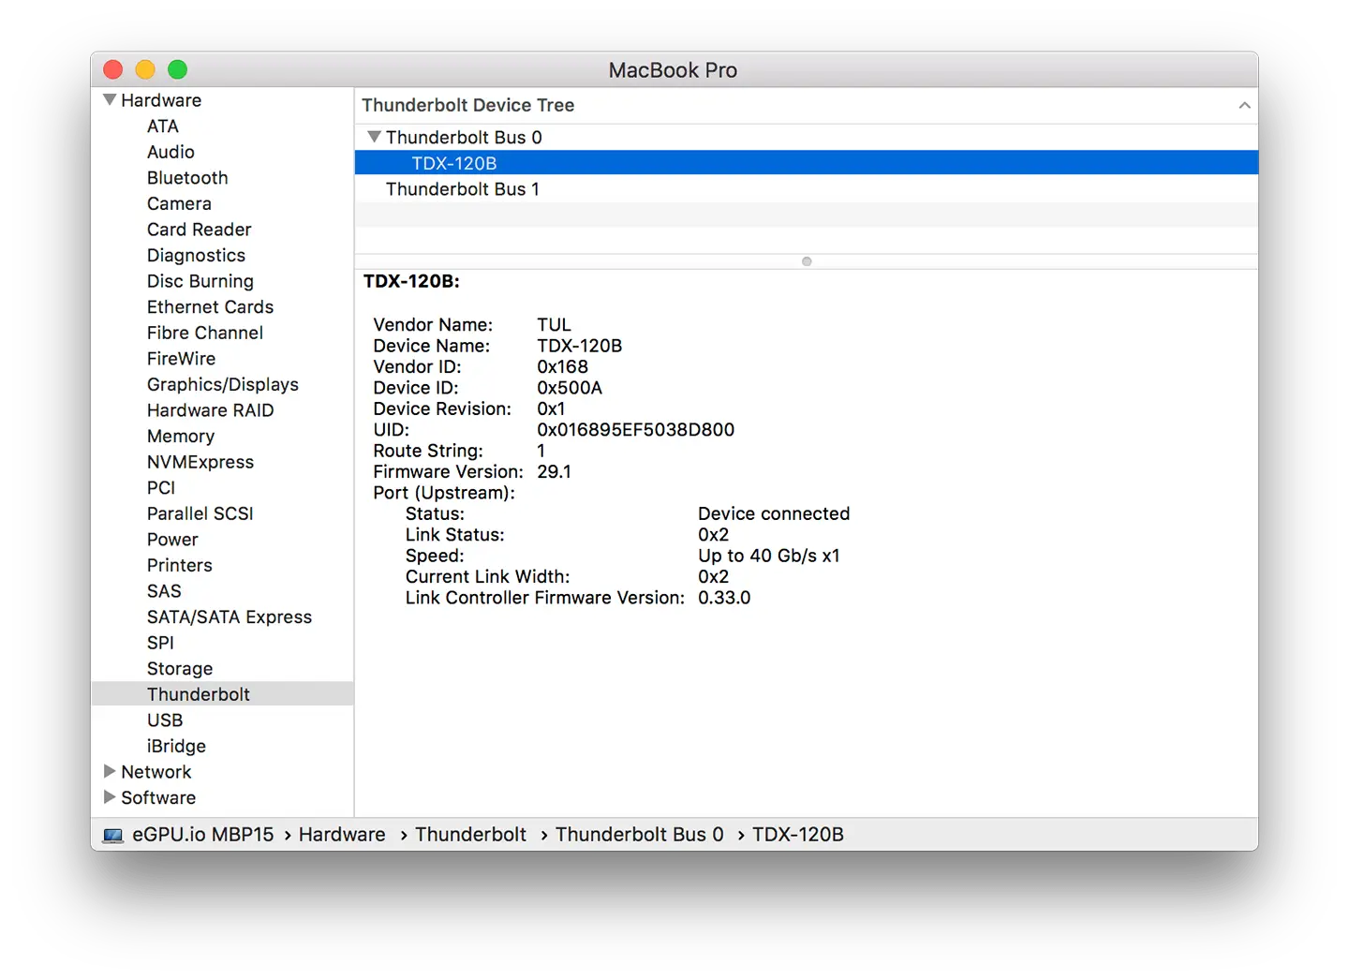Image resolution: width=1349 pixels, height=980 pixels.
Task: Open Ethernet Cards category
Action: coord(210,306)
